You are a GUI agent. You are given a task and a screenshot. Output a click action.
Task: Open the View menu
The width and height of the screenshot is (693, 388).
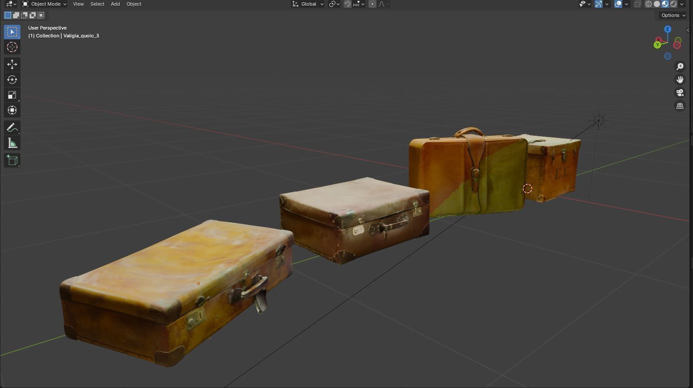(x=78, y=4)
